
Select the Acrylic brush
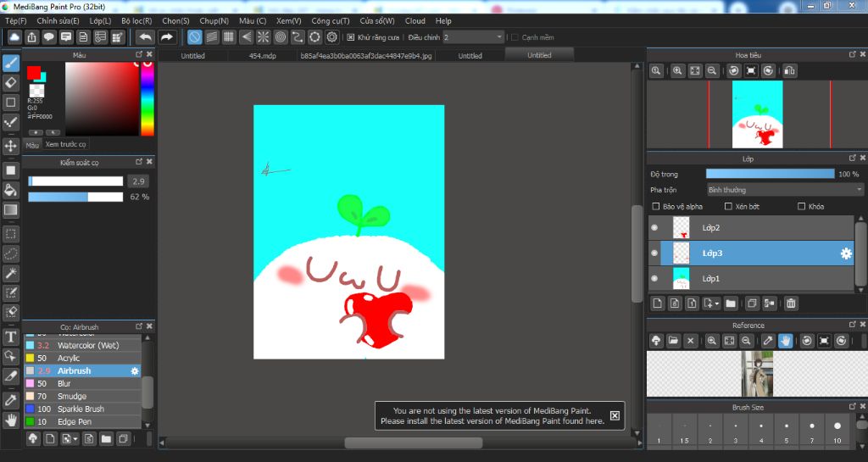tap(82, 358)
